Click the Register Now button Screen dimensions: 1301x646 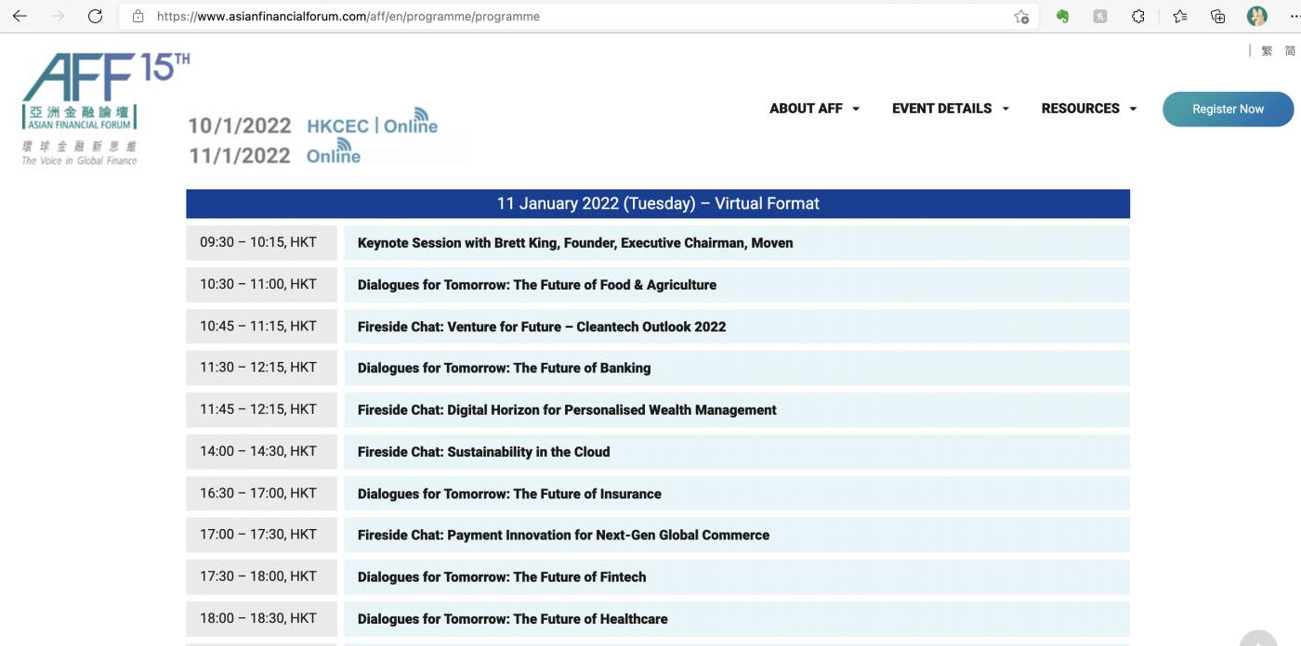(1228, 110)
